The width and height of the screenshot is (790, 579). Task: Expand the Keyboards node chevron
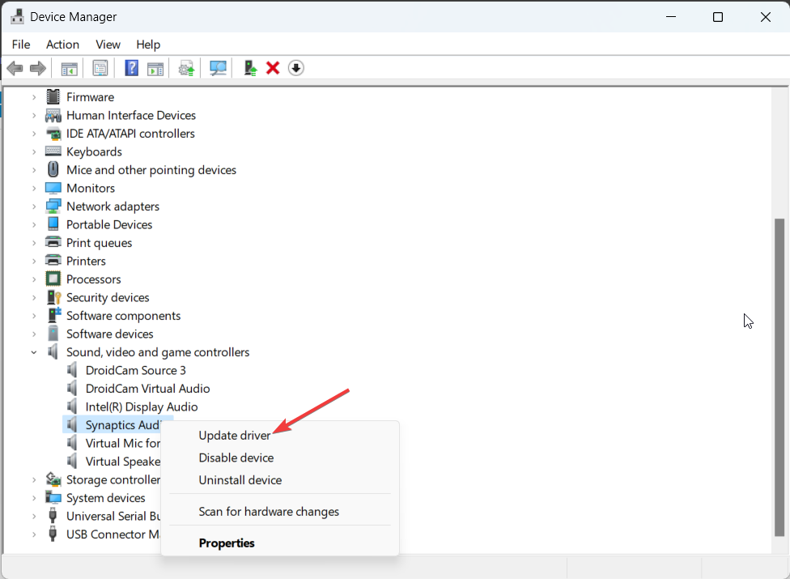[34, 151]
